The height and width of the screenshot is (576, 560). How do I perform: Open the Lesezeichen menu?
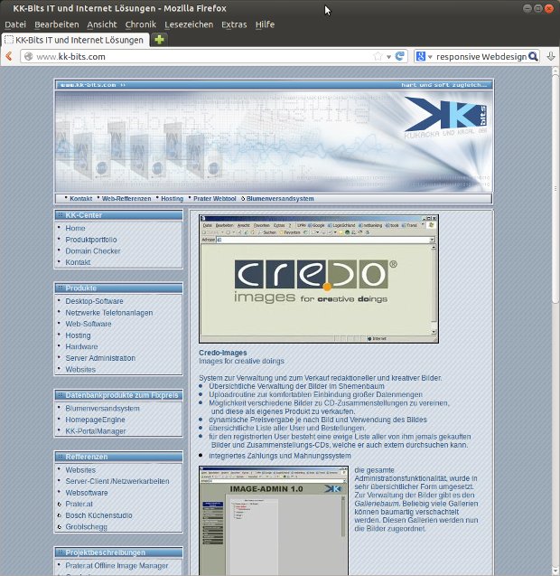189,24
